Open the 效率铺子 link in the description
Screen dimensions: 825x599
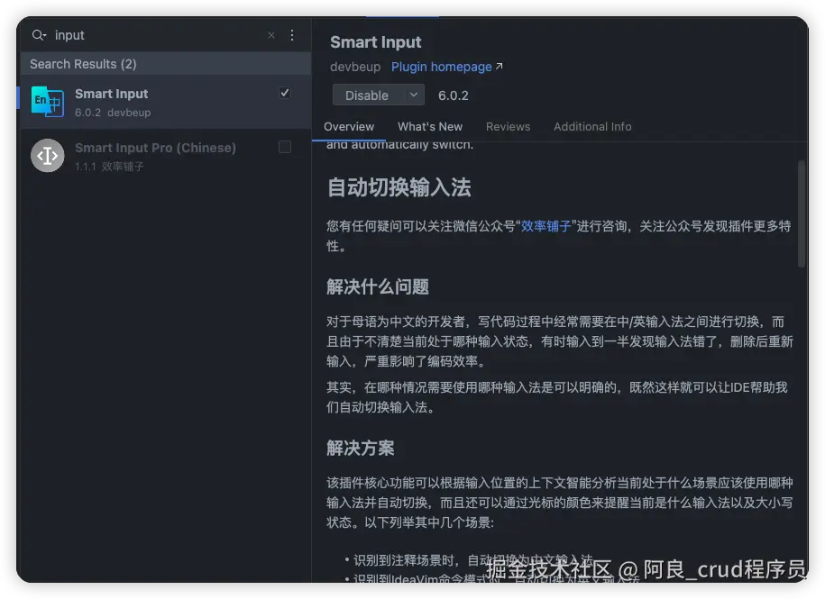pyautogui.click(x=545, y=226)
